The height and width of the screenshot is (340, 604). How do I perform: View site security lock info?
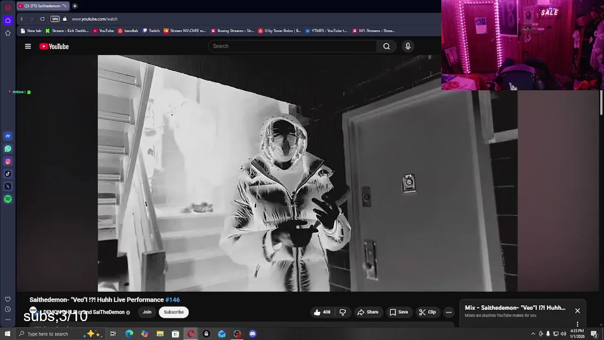point(65,19)
